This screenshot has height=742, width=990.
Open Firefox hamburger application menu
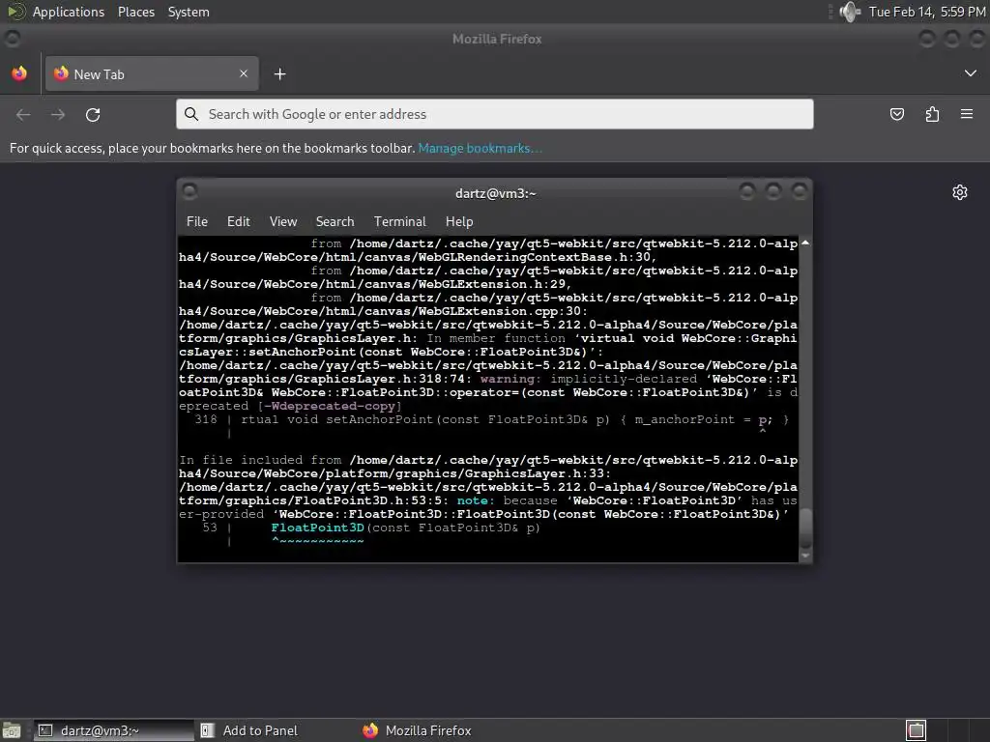pyautogui.click(x=967, y=114)
